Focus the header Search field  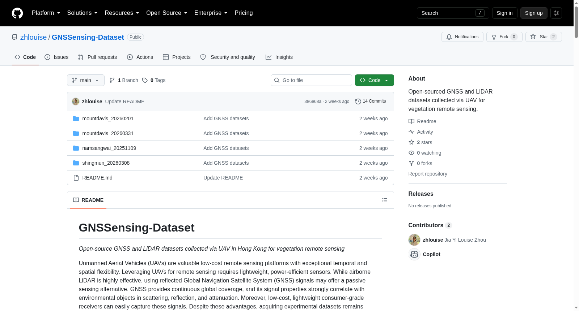pos(453,13)
